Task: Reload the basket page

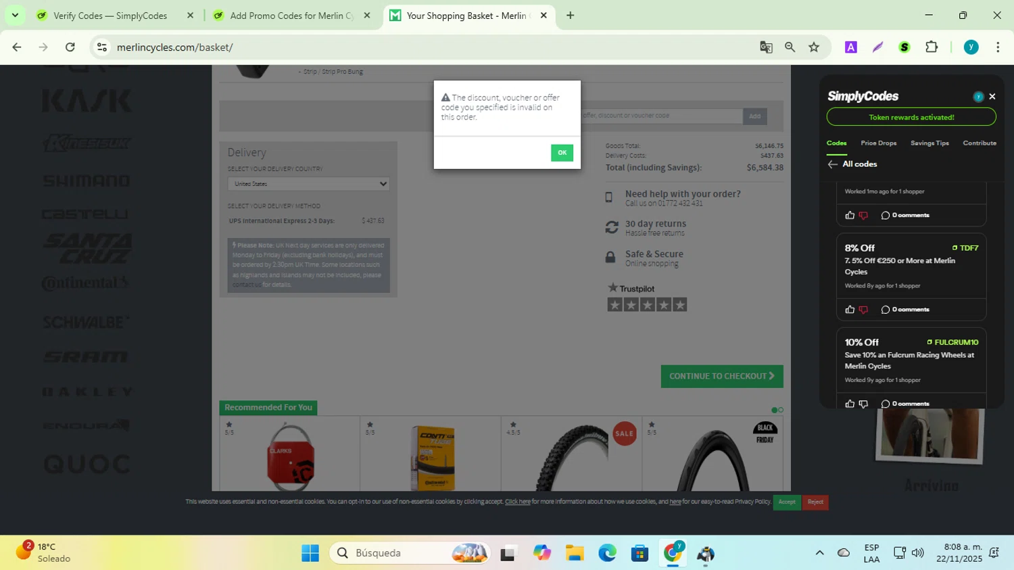Action: point(70,47)
